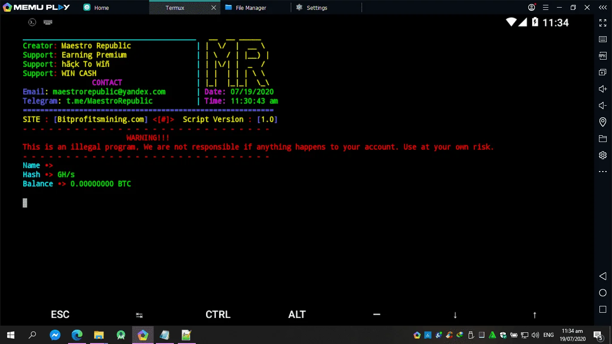
Task: Tap the keyboard notification icon in status bar
Action: pos(48,22)
